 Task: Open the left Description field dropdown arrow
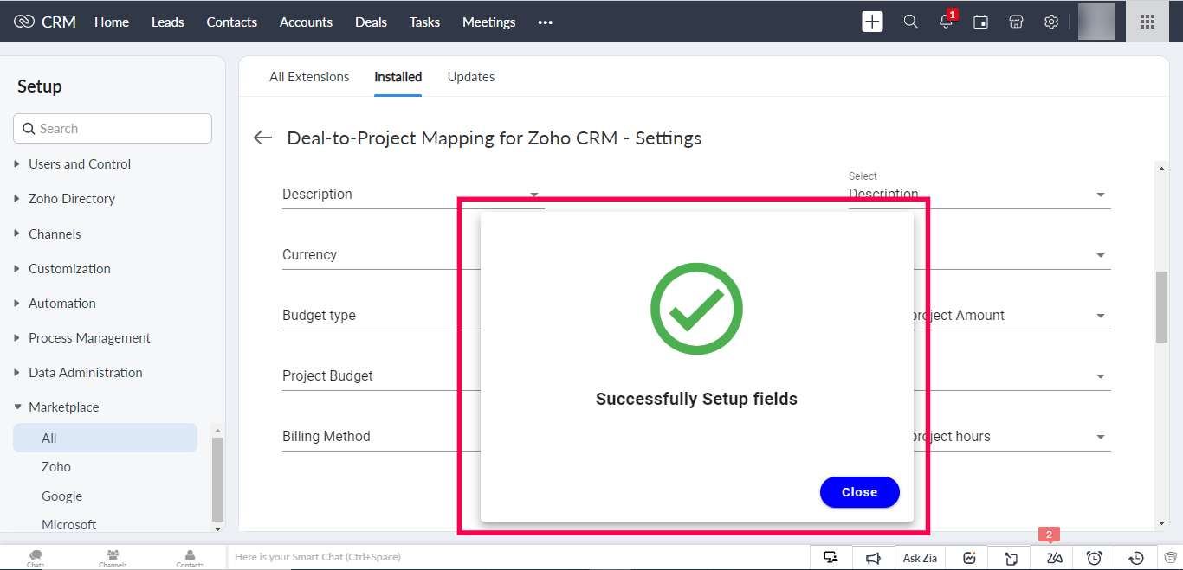tap(534, 195)
